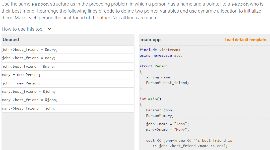Click the Unused panel header
This screenshot has height=150, width=270.
tap(10, 39)
